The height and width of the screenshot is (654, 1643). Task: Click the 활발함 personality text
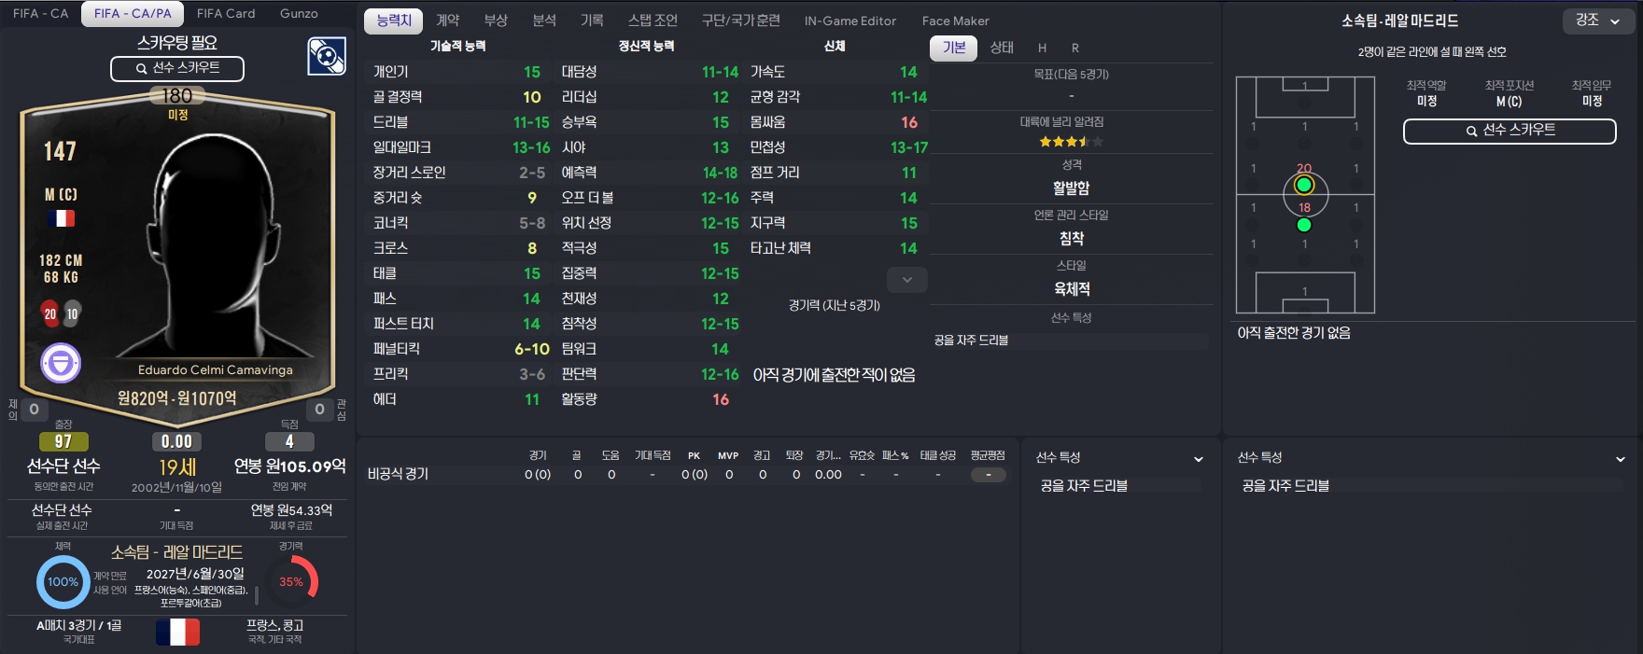click(x=1071, y=188)
